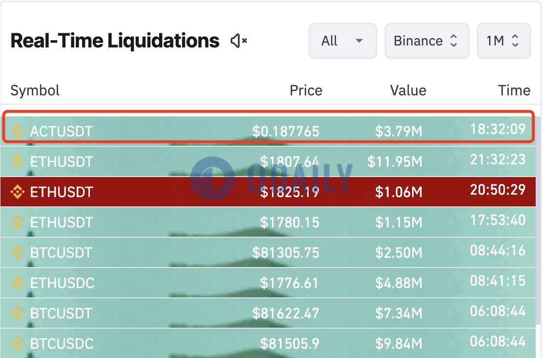543x358 pixels.
Task: Select the BTCUSDC symbol name
Action: coord(62,344)
